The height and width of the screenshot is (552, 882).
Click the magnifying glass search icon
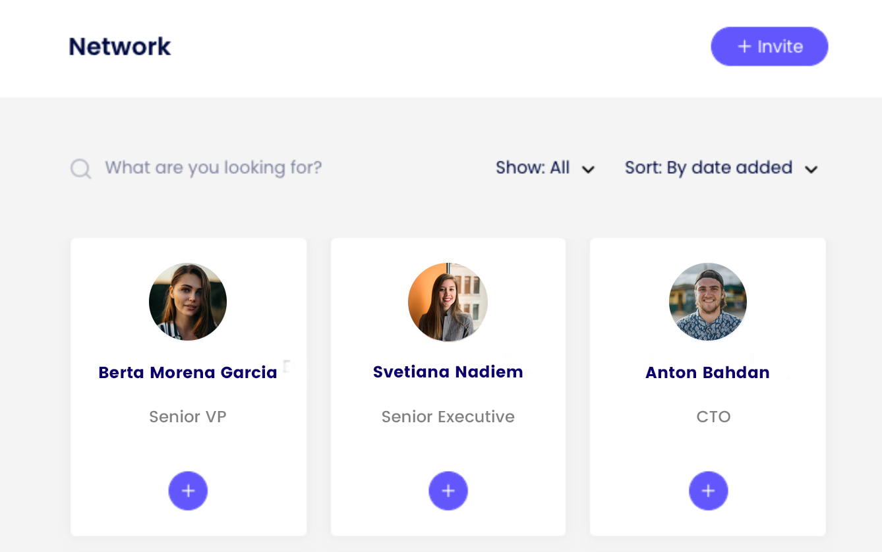(80, 169)
